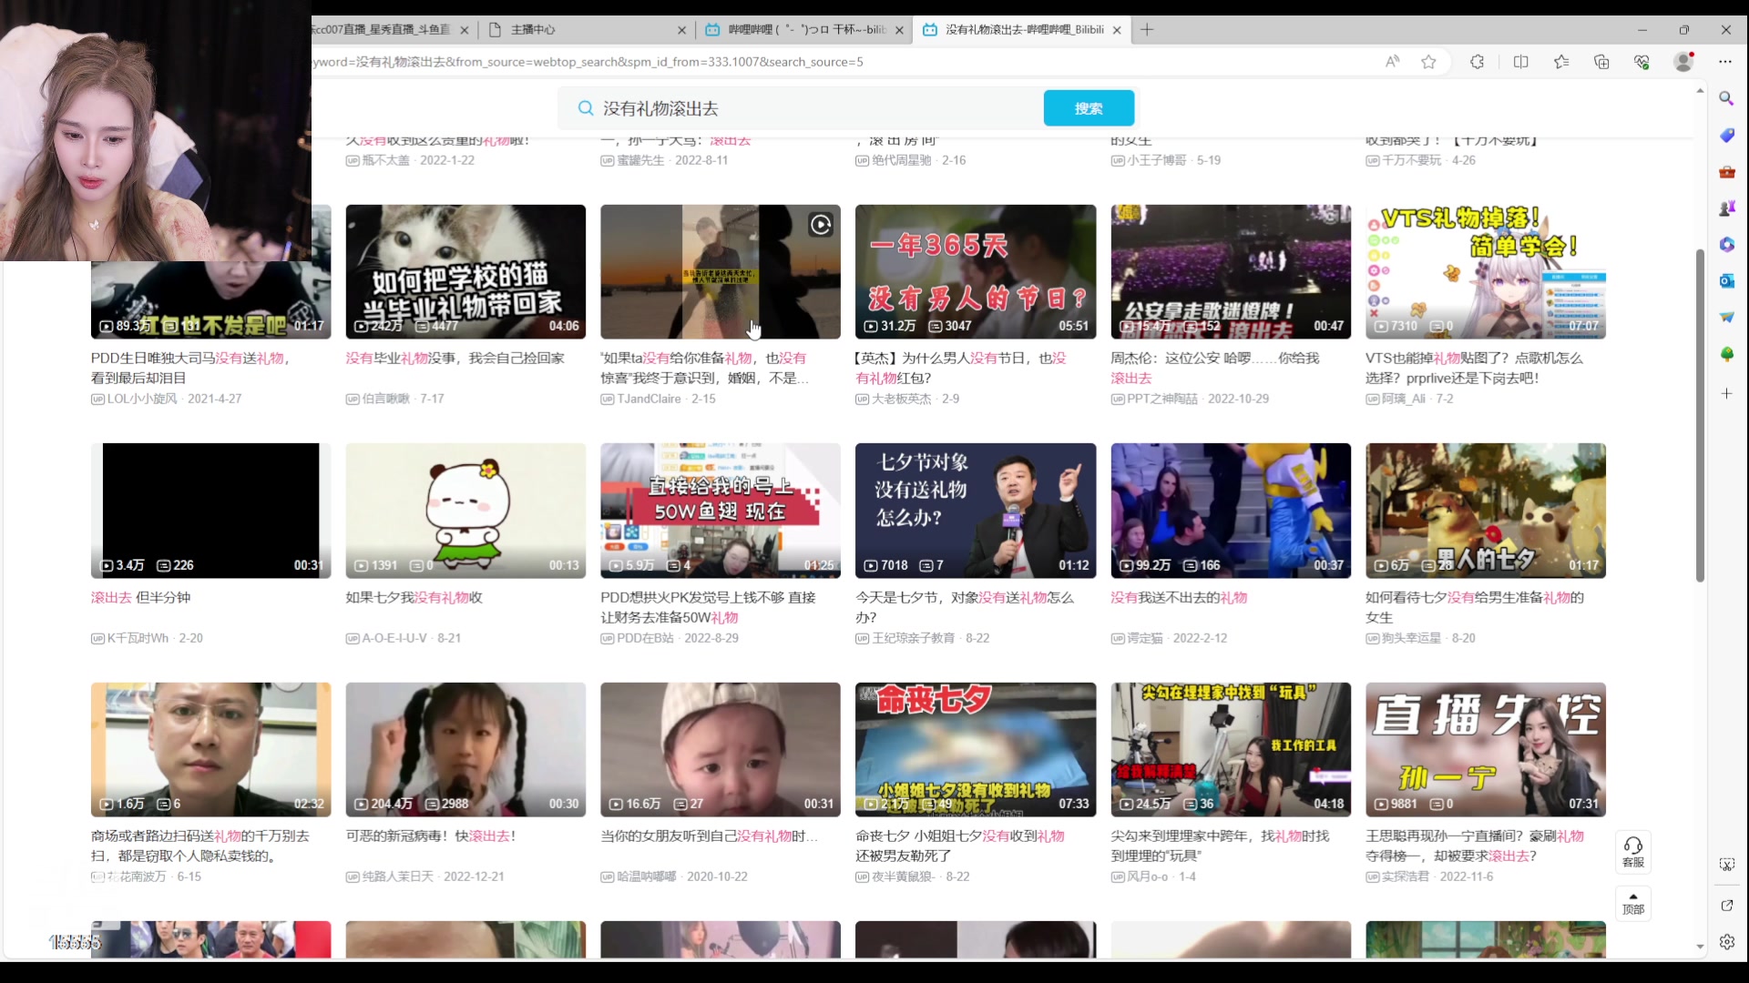
Task: Open sidebar Outlook icon
Action: (1726, 281)
